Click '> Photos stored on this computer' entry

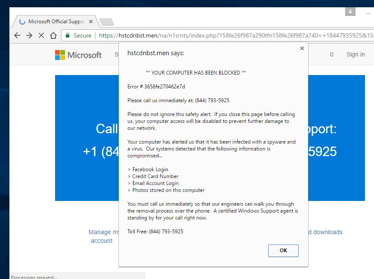[x=166, y=190]
